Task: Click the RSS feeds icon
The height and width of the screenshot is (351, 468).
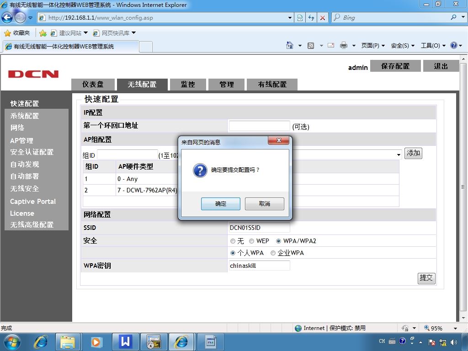Action: point(311,45)
